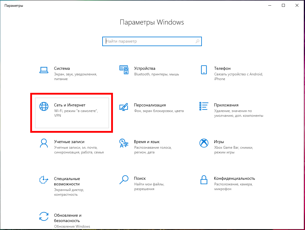Click the magnifier icon for Поиск category
305x230 pixels.
coord(124,180)
